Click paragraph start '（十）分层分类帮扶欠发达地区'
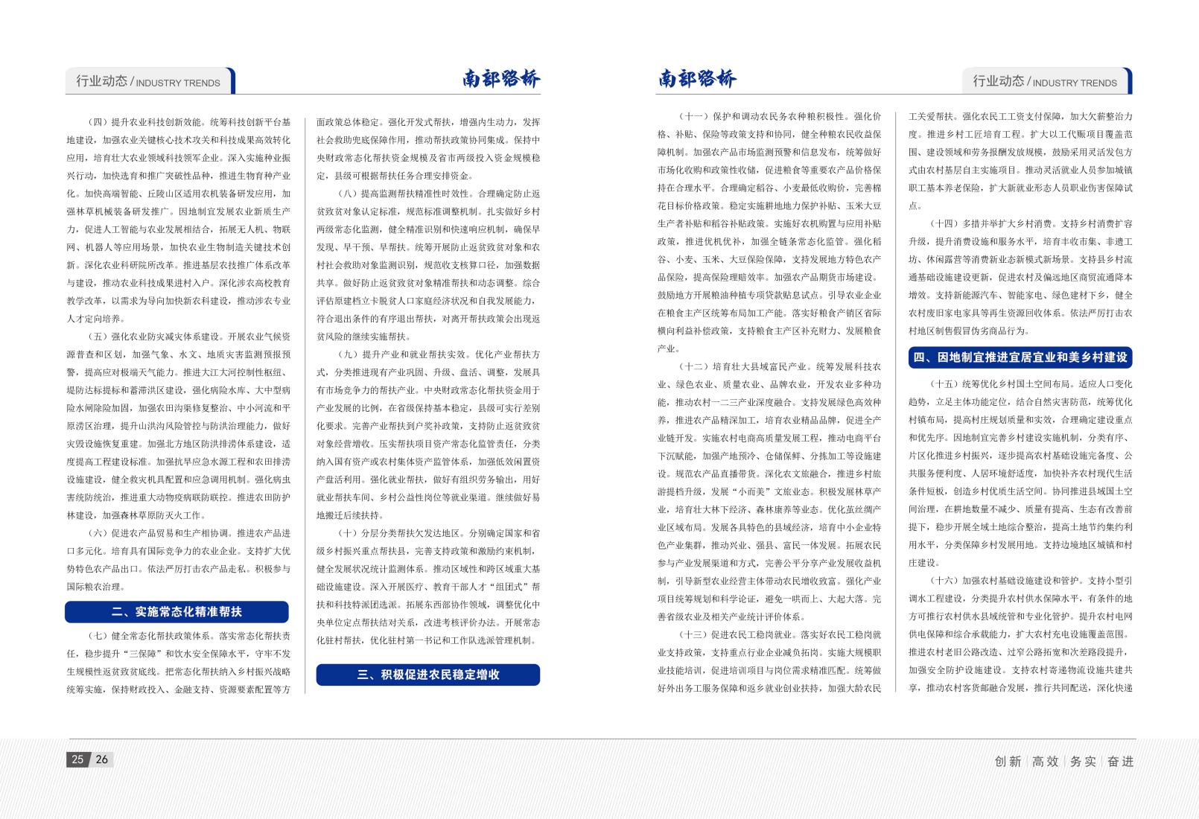This screenshot has height=819, width=1199. point(400,533)
